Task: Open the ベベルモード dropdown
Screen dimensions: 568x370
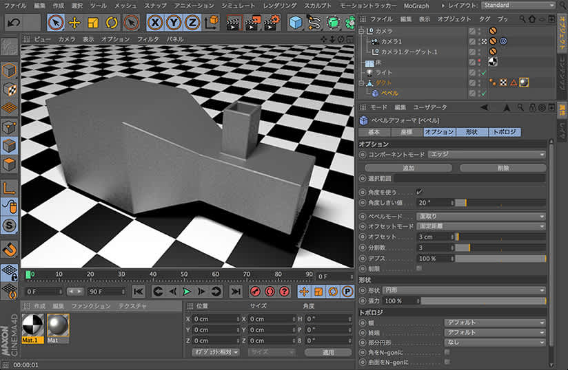Action: [x=482, y=216]
